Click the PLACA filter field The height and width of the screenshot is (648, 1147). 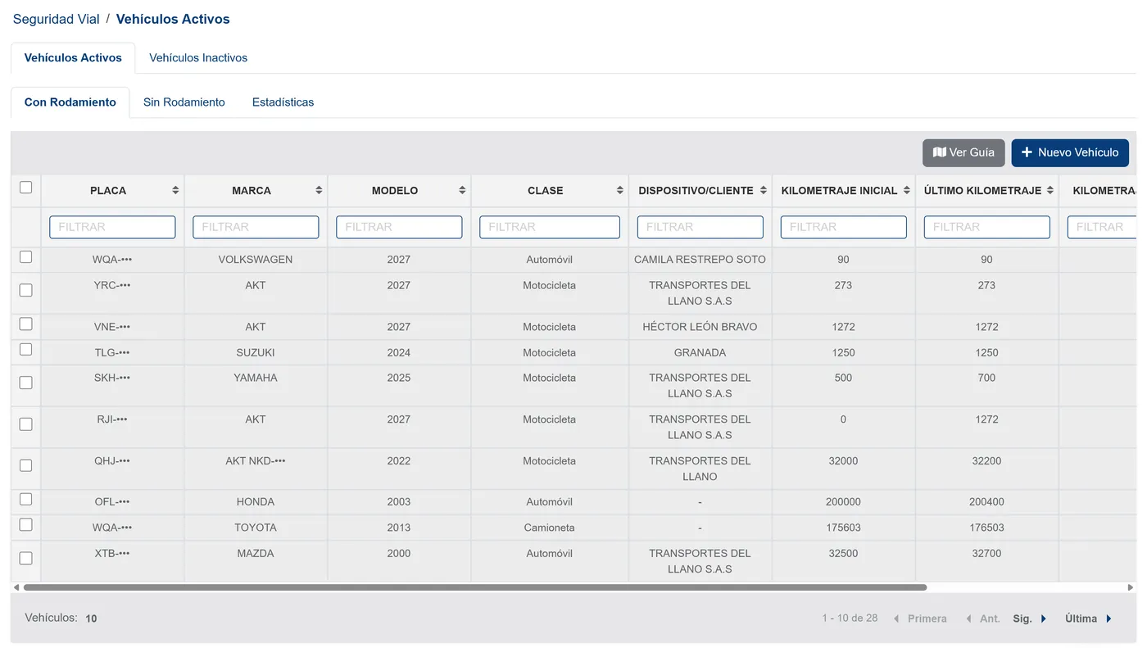coord(112,227)
